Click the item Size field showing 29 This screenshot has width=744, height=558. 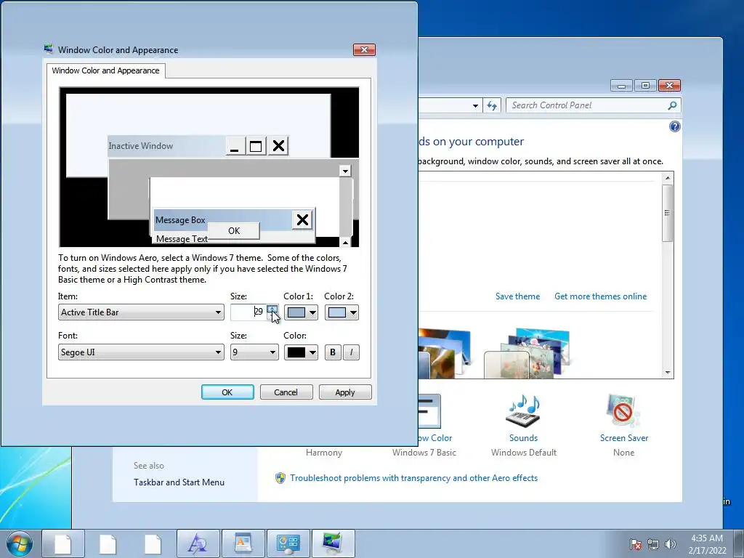tap(248, 312)
